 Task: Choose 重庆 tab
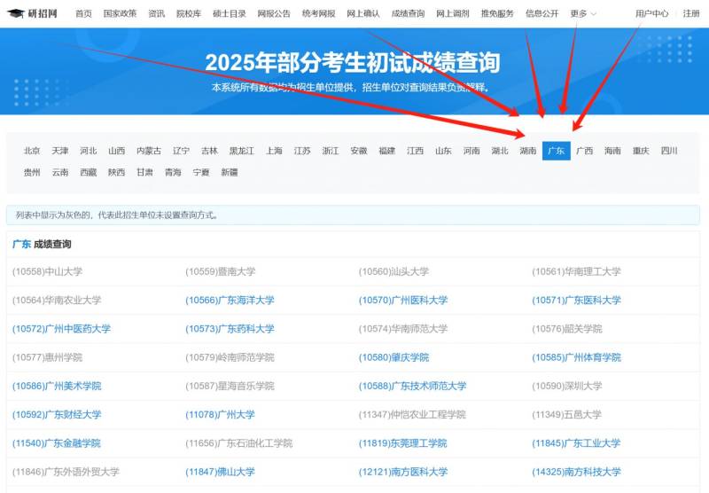tap(641, 151)
